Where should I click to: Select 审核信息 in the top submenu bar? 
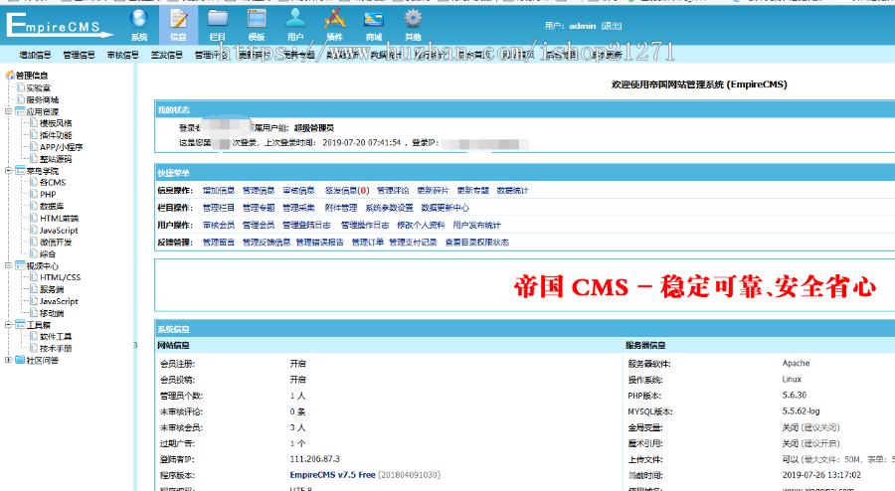[x=122, y=55]
